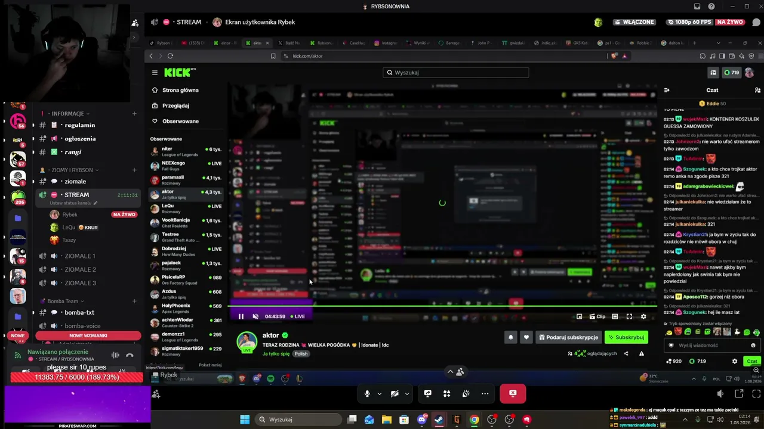The image size is (764, 429).
Task: Focus the Kick Wyszukaj search field
Action: (x=456, y=73)
